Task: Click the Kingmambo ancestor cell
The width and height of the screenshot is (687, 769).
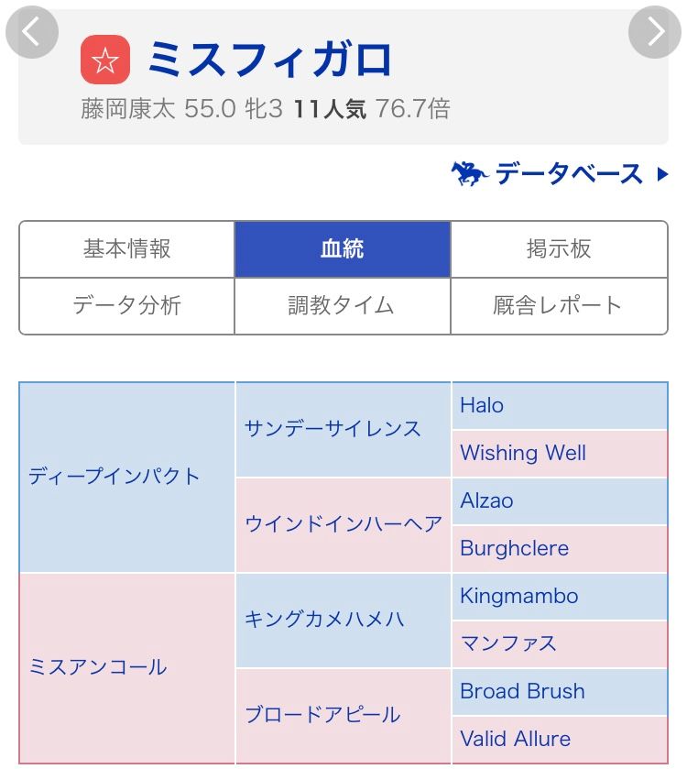Action: tap(519, 596)
